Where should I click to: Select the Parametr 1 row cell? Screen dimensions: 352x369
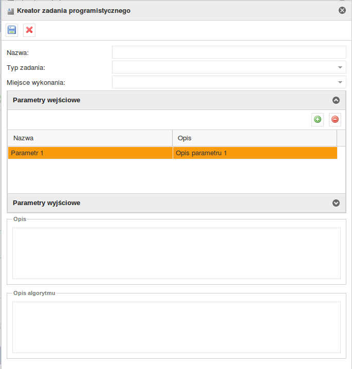click(90, 153)
